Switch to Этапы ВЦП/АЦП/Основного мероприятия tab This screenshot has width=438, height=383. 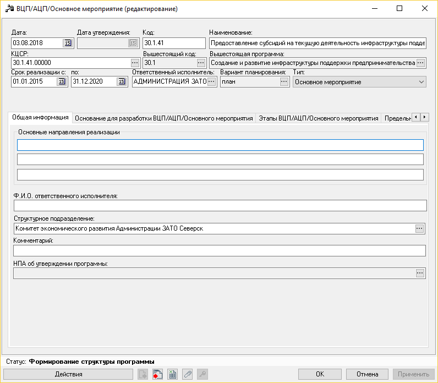coord(319,118)
